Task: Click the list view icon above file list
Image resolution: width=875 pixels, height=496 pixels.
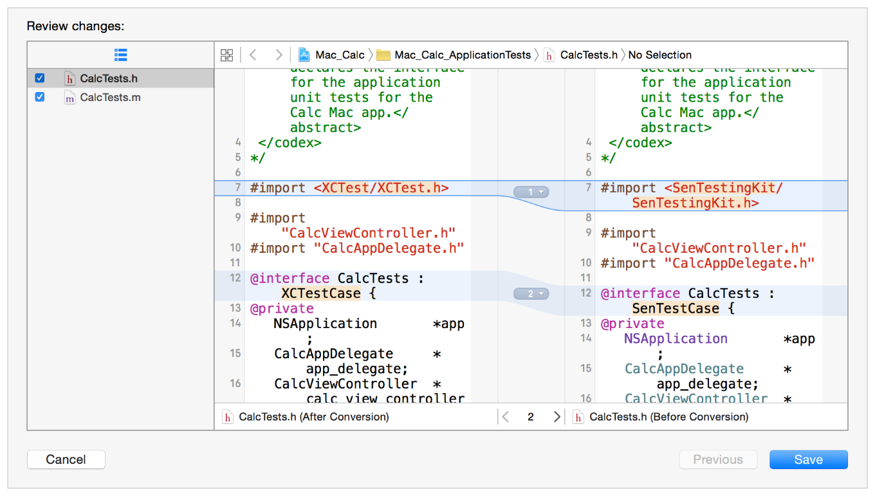Action: click(120, 55)
